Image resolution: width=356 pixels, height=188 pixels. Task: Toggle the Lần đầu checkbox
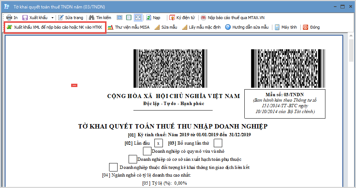(158, 143)
